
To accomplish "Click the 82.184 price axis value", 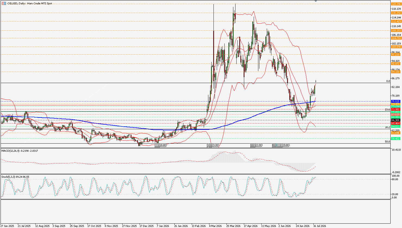I will coord(396,87).
